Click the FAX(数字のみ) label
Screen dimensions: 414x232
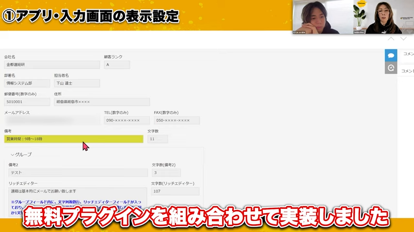coord(166,113)
